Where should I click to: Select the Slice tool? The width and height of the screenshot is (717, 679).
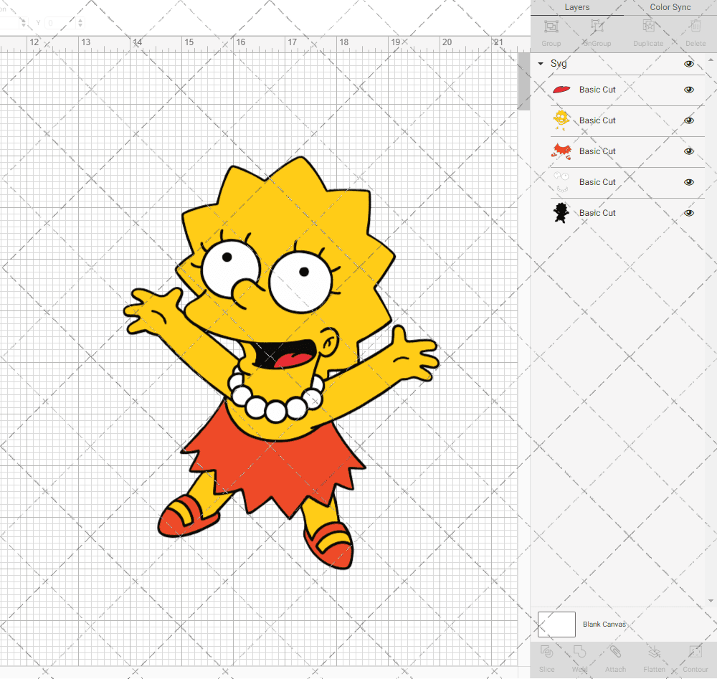pos(546,651)
